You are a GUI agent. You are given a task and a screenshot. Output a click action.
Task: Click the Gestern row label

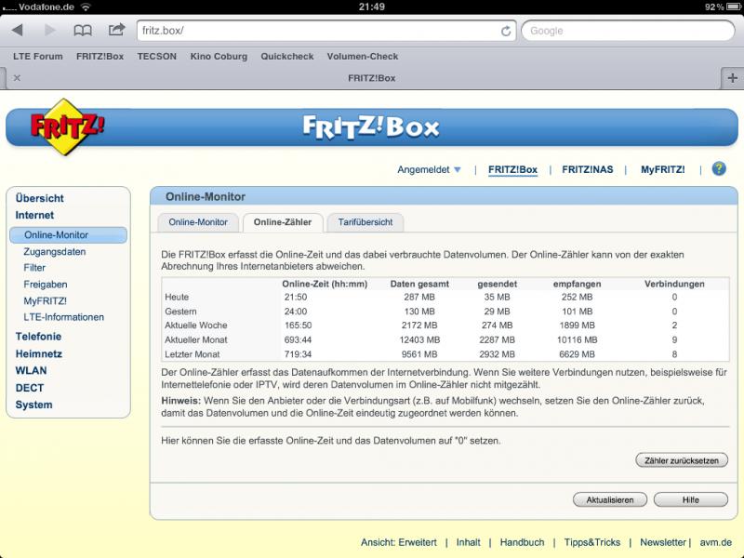(180, 312)
